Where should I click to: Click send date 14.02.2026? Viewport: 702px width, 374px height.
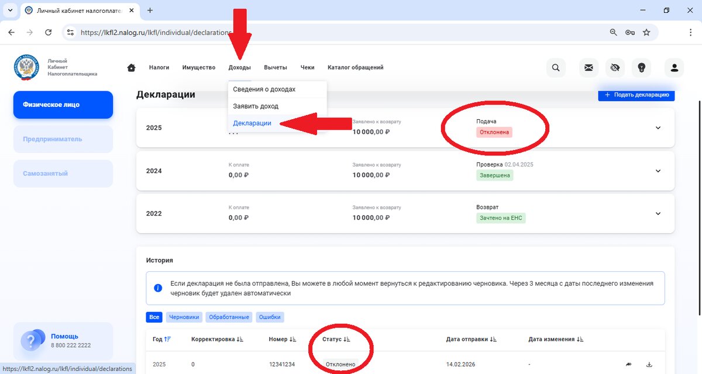point(462,364)
